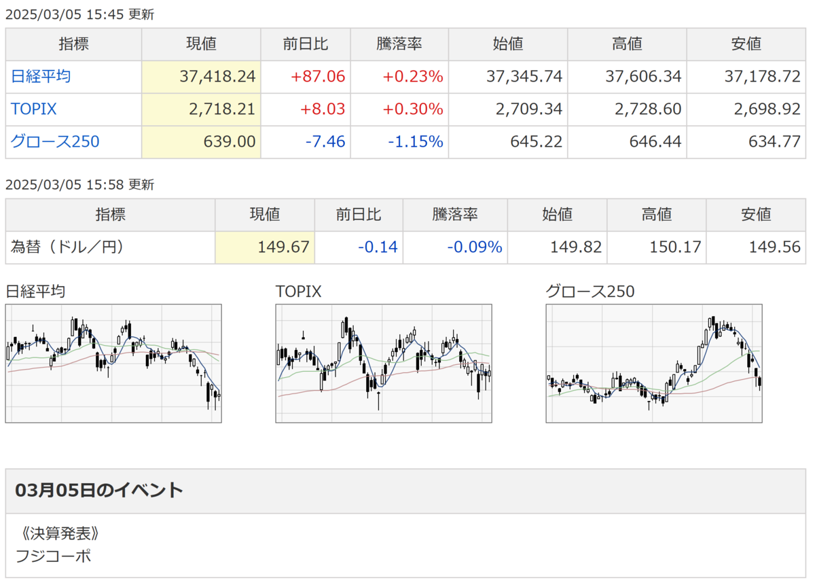This screenshot has height=581, width=815.
Task: Select グロース250 opening value 645.22
Action: tap(537, 142)
